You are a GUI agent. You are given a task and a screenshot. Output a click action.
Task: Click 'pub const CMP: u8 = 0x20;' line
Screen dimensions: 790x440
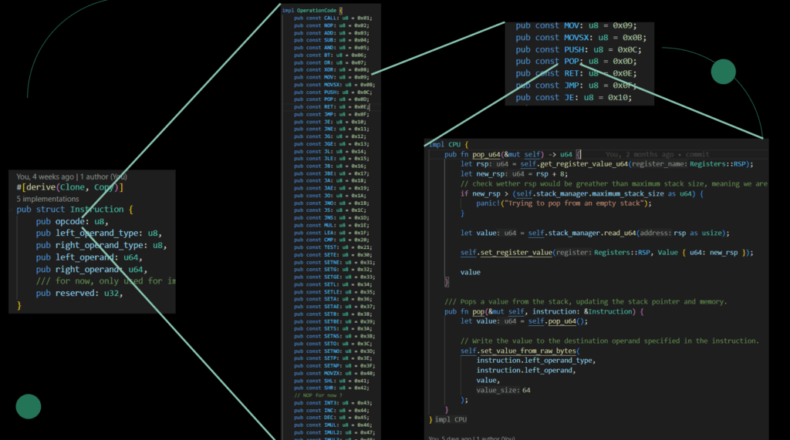point(332,240)
